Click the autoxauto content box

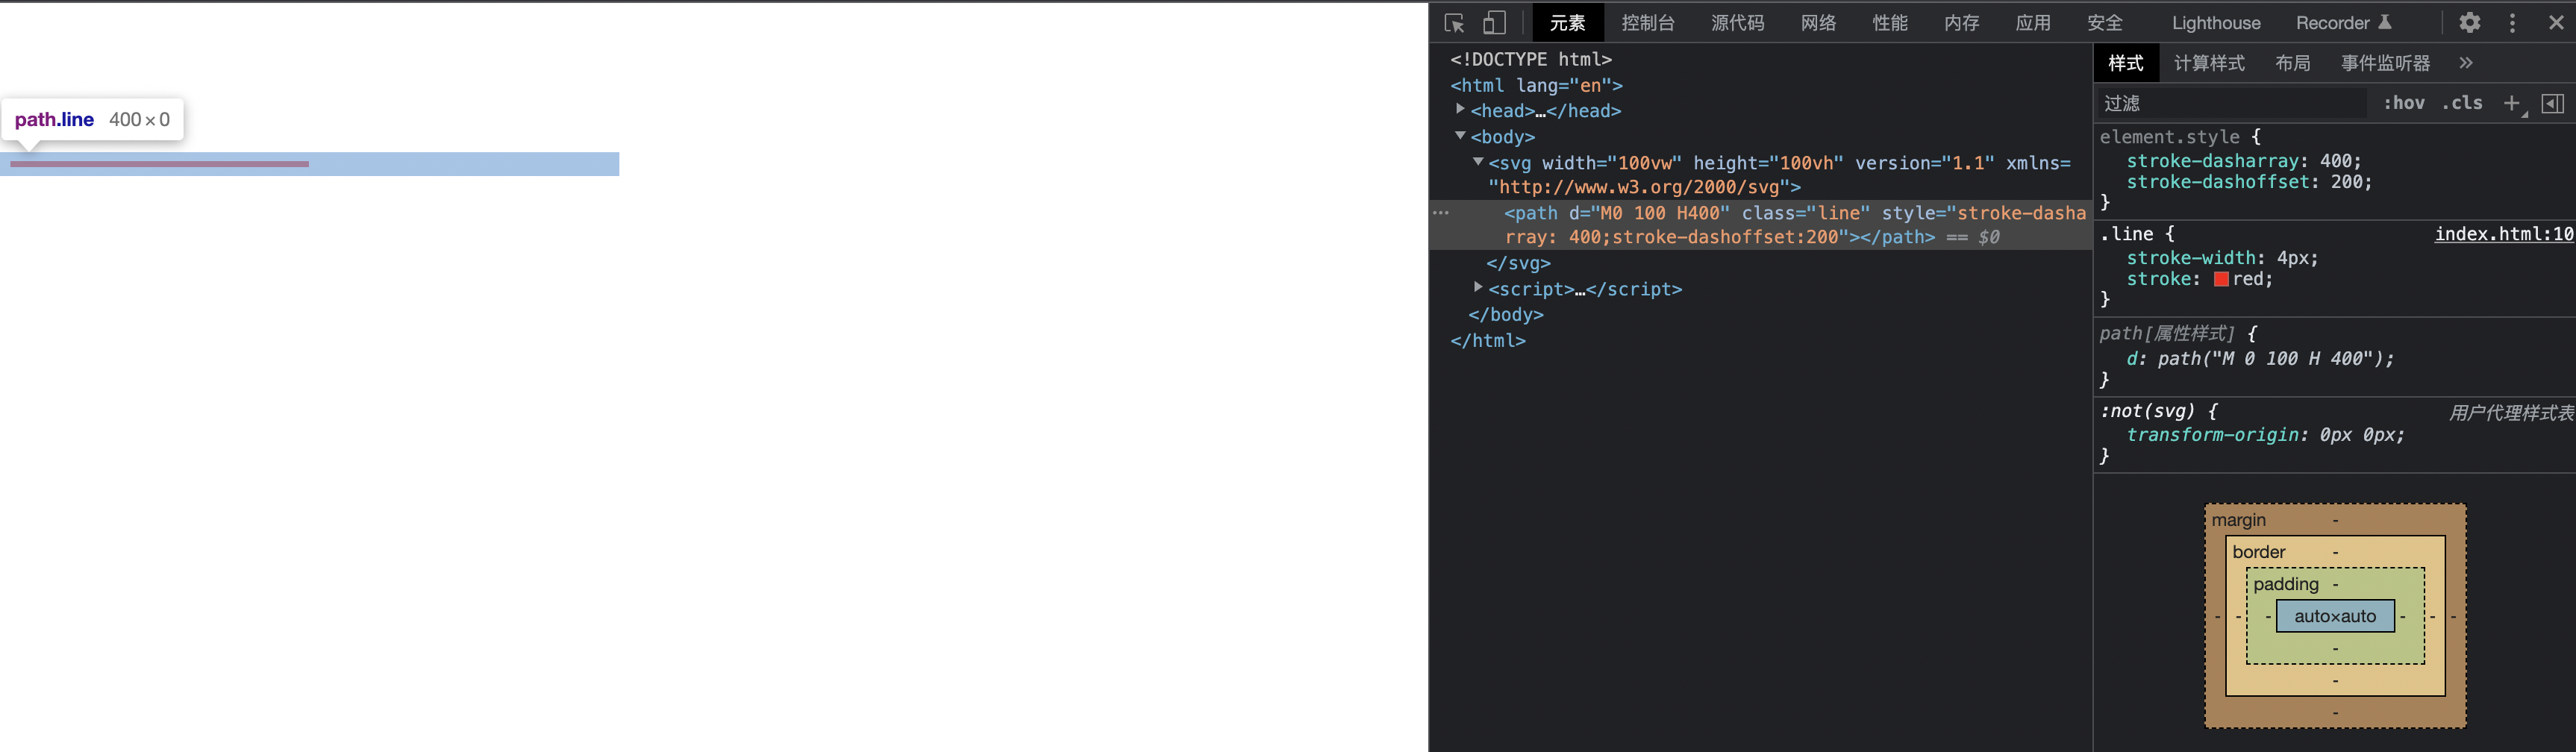point(2335,616)
